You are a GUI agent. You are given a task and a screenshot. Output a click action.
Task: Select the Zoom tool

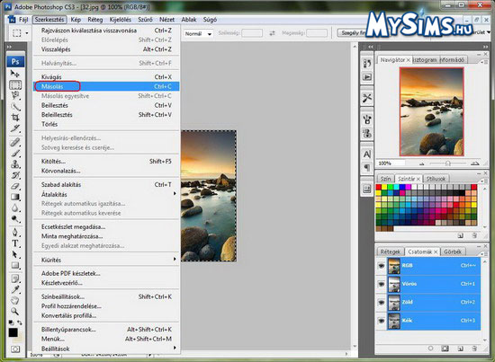(x=15, y=312)
